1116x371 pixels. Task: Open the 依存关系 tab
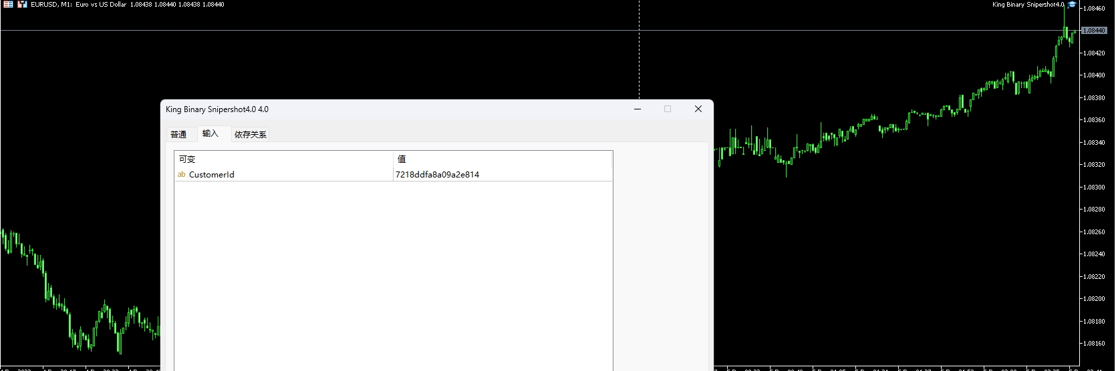[x=251, y=134]
